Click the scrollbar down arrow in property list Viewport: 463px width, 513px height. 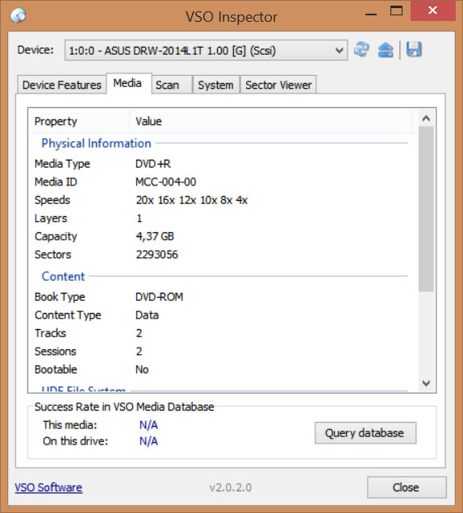click(x=426, y=383)
